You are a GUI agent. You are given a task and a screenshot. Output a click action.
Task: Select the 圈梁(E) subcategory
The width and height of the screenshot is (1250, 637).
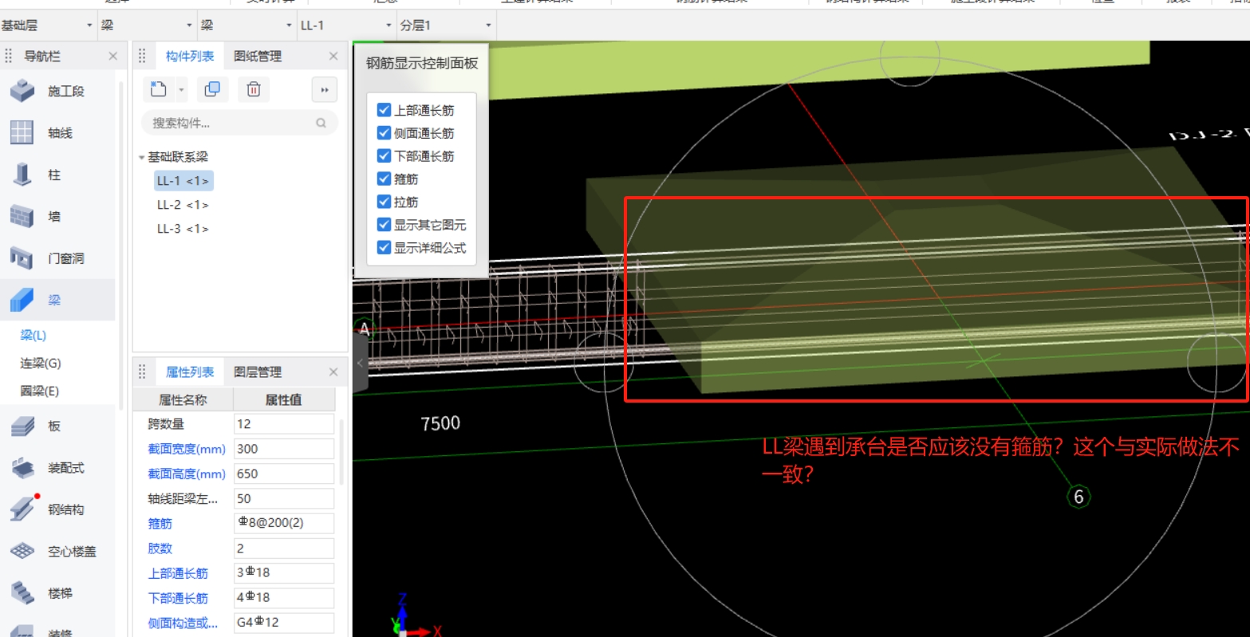click(x=40, y=391)
